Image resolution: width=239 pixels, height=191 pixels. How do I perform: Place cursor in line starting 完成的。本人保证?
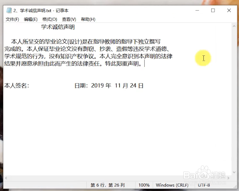point(87,49)
